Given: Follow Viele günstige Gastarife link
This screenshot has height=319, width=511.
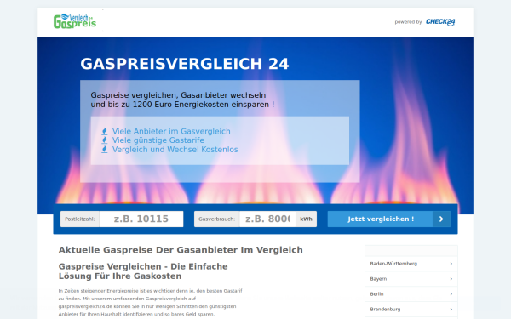Looking at the screenshot, I should tap(158, 140).
